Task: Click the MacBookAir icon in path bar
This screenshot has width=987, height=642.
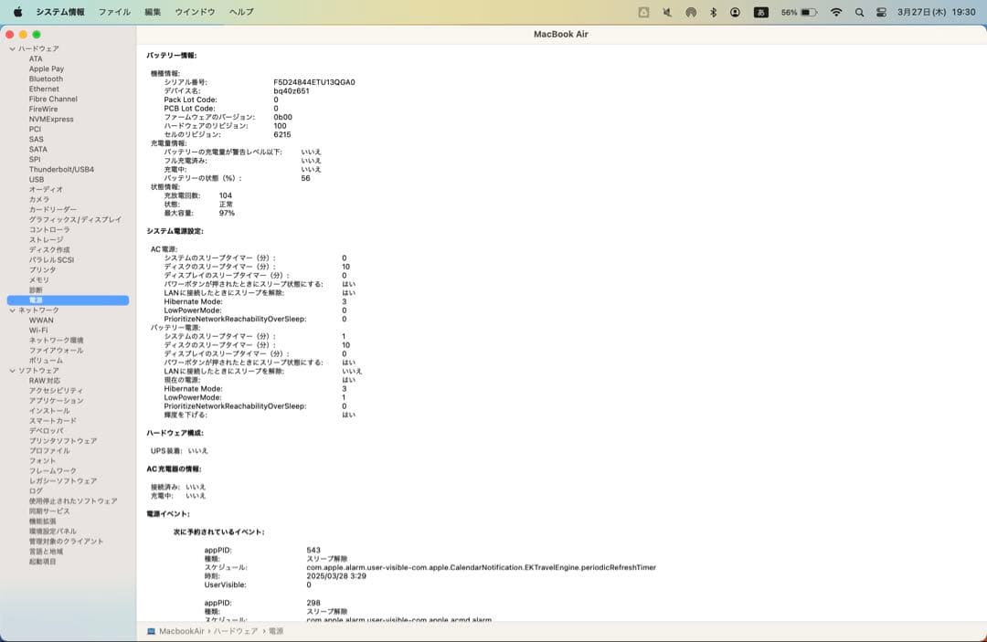Action: coord(153,631)
